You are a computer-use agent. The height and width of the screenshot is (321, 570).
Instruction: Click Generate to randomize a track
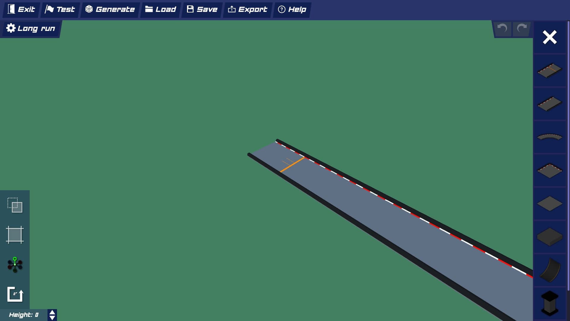(x=110, y=10)
